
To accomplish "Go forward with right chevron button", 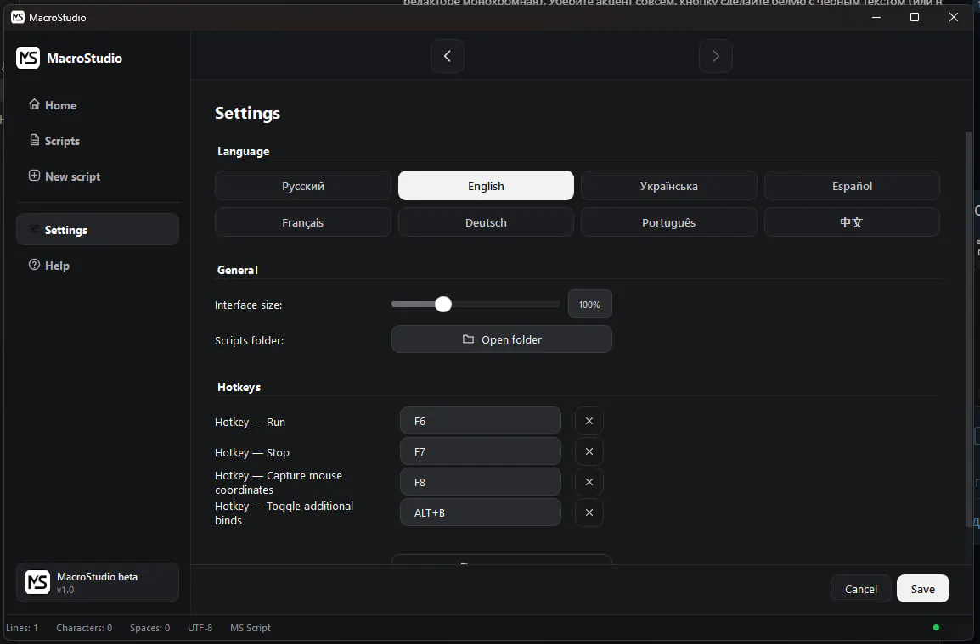I will point(716,56).
